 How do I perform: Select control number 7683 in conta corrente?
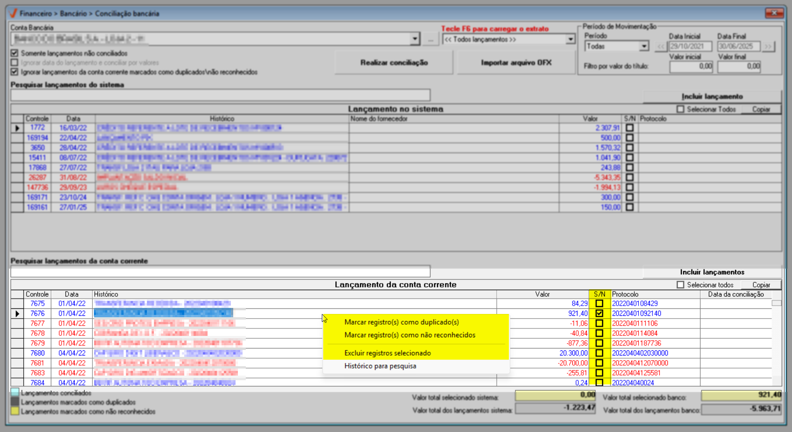(x=37, y=373)
